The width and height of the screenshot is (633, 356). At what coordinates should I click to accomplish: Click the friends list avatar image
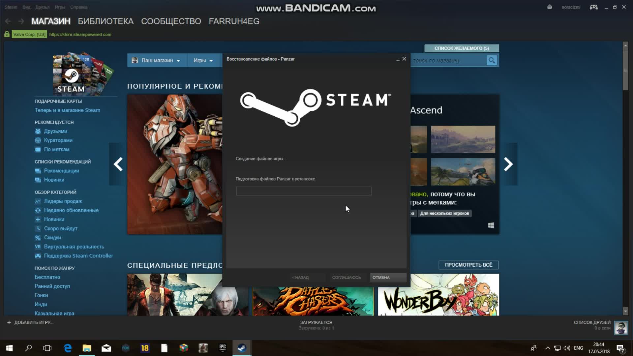point(621,328)
